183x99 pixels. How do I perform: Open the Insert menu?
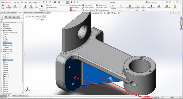point(26,2)
